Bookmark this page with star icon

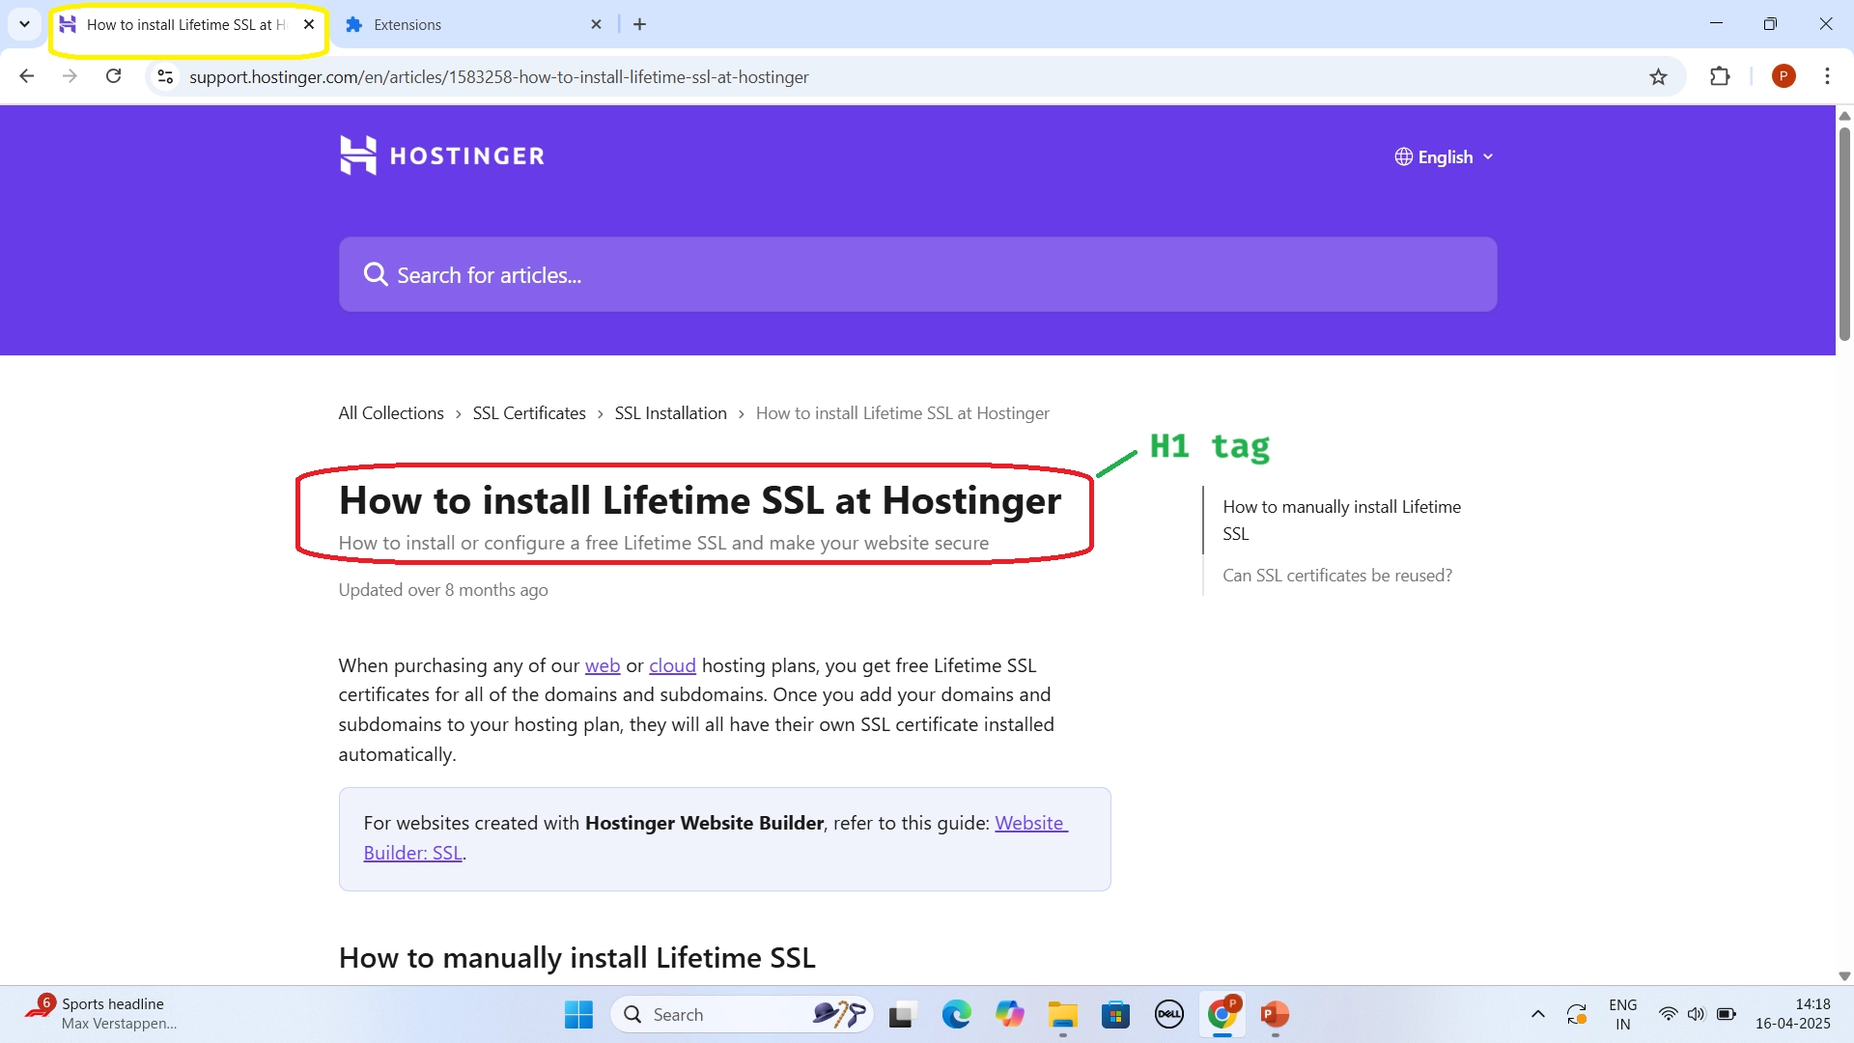tap(1658, 77)
